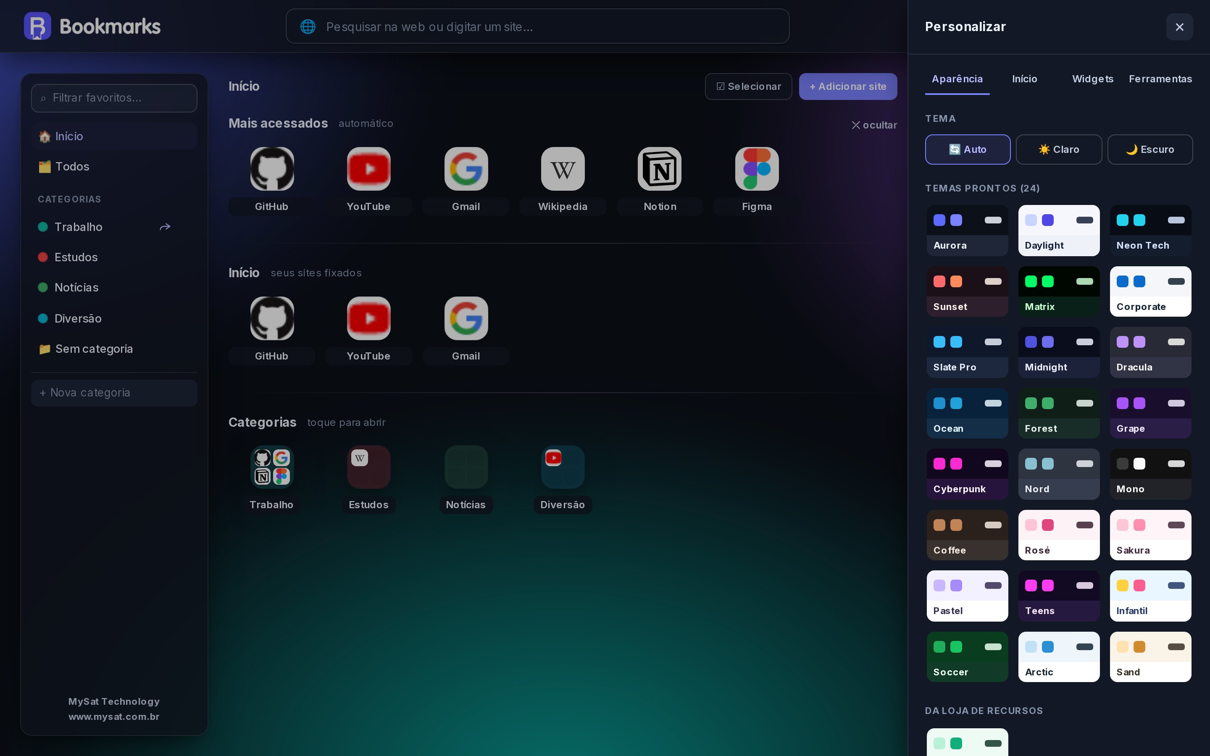Apply the Midnight theme preset
Screen dimensions: 1210x756
pyautogui.click(x=1059, y=352)
